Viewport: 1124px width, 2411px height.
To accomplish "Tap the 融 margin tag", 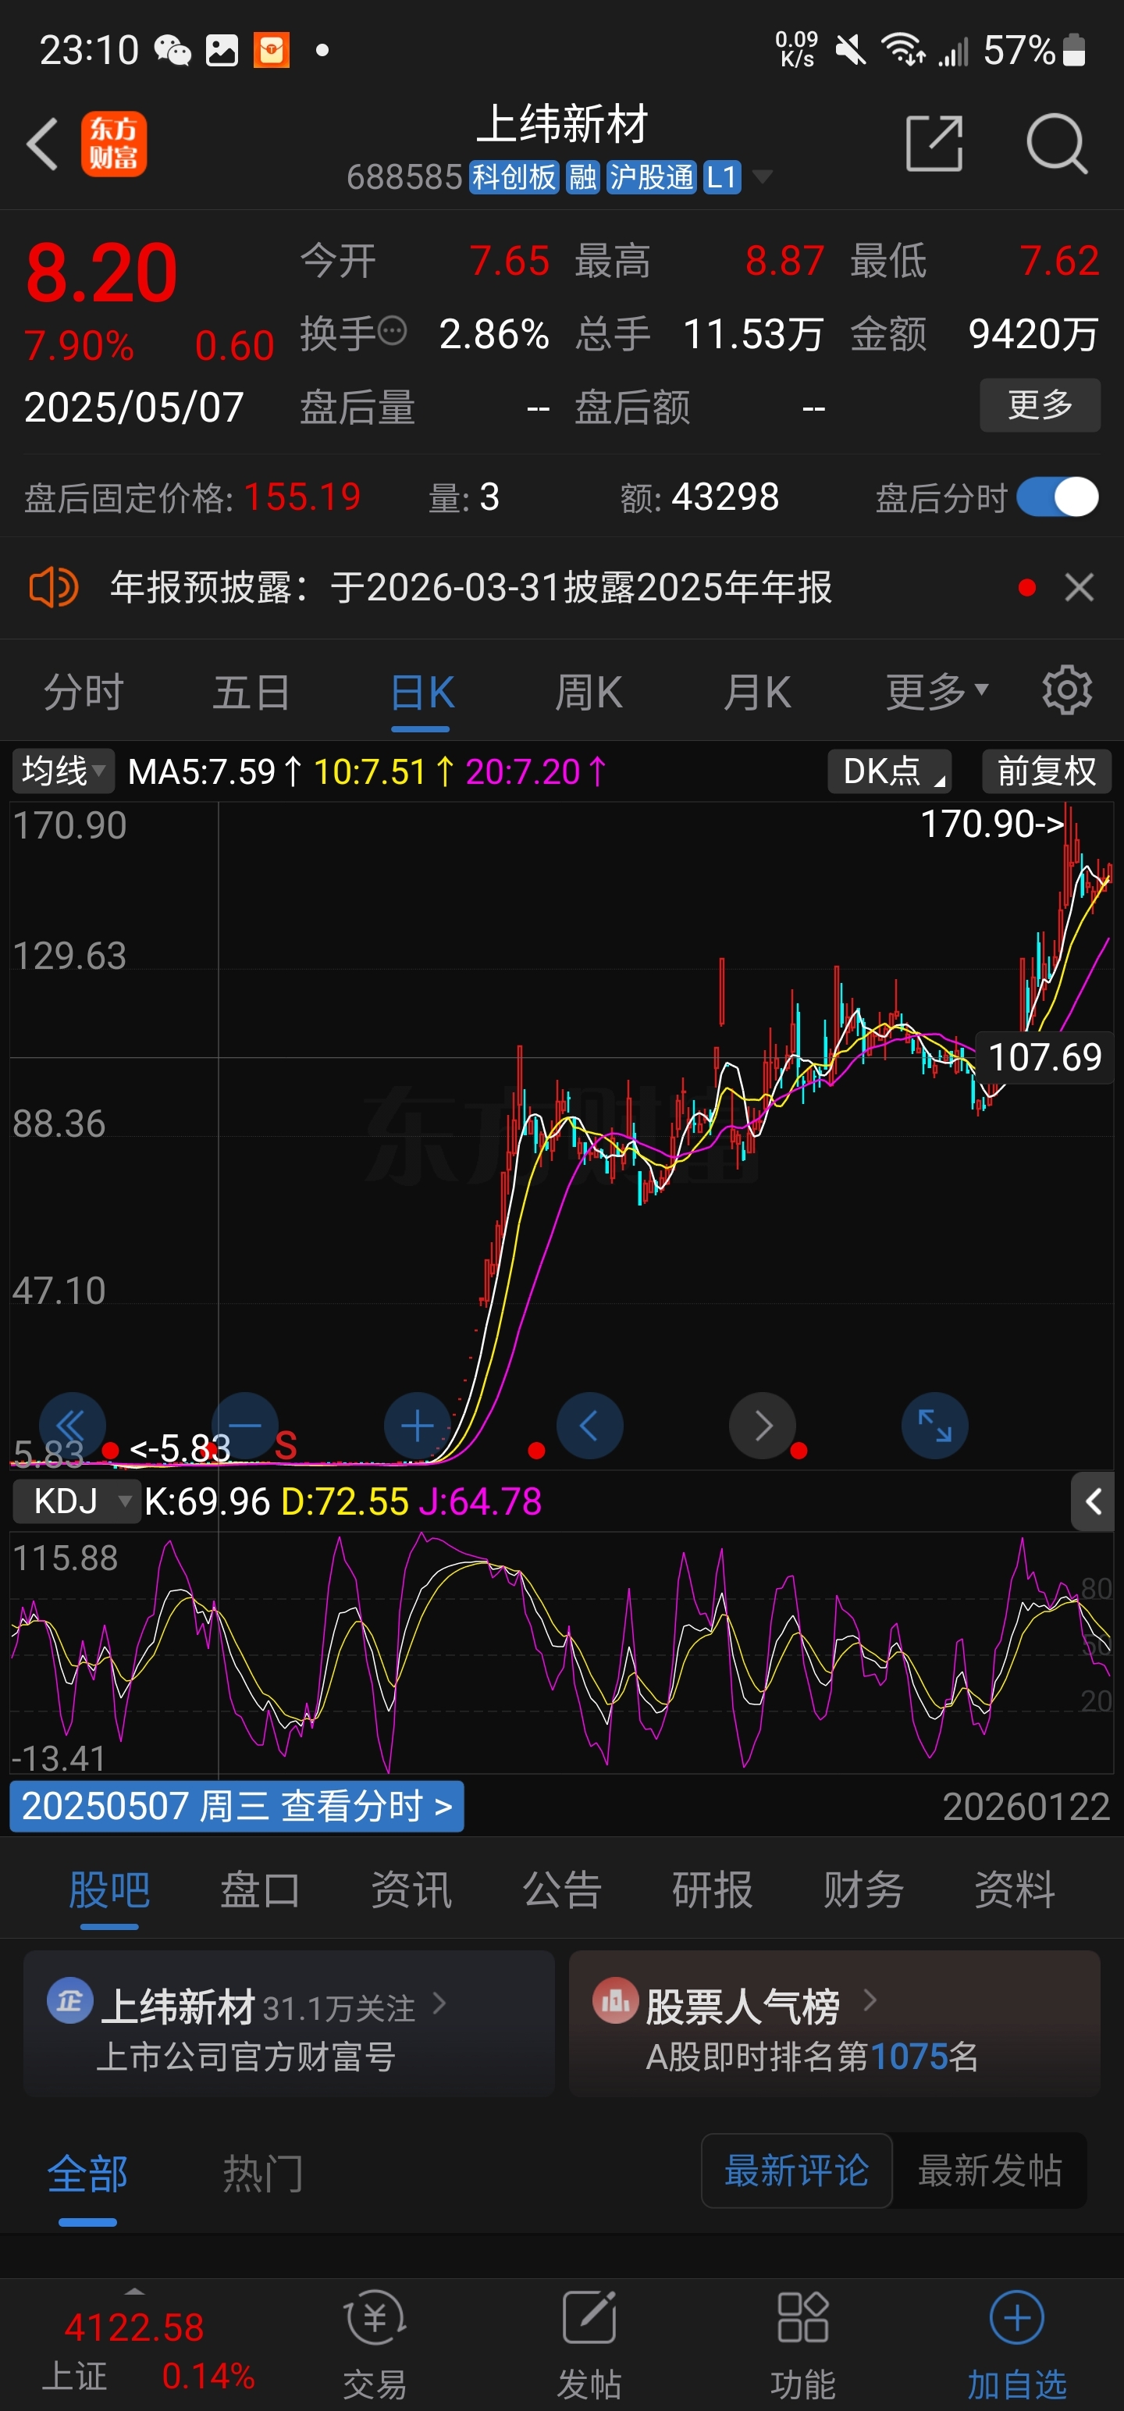I will pos(582,176).
